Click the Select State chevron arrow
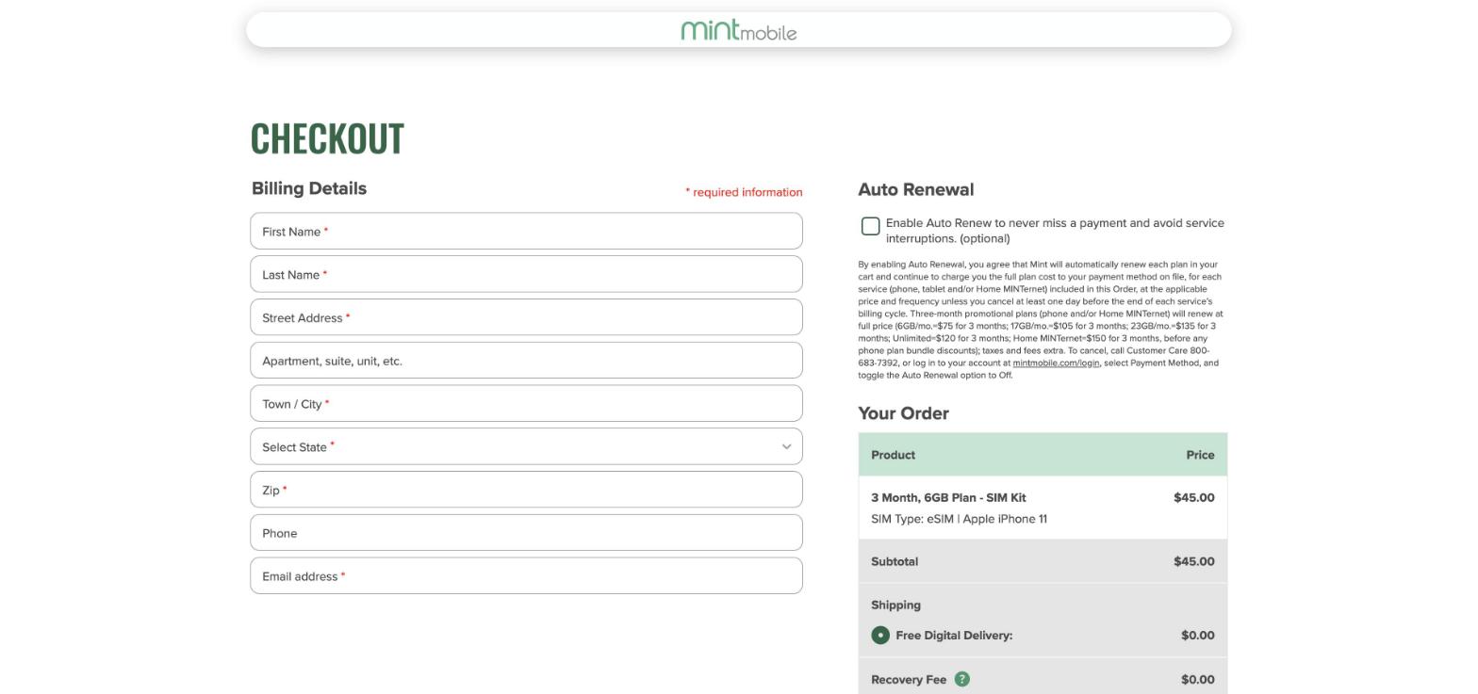Screen dimensions: 1478x694 click(x=786, y=446)
